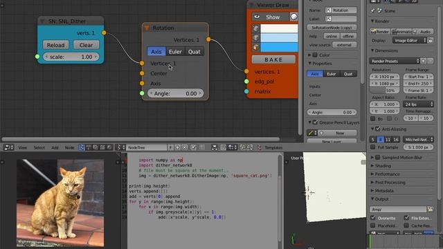The width and height of the screenshot is (443, 249).
Task: Click the online help button
Action: click(x=332, y=36)
